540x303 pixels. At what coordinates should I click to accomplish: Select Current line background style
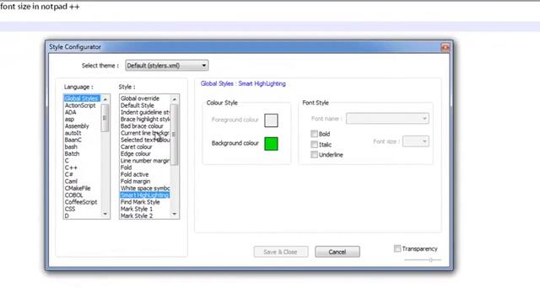pyautogui.click(x=145, y=133)
